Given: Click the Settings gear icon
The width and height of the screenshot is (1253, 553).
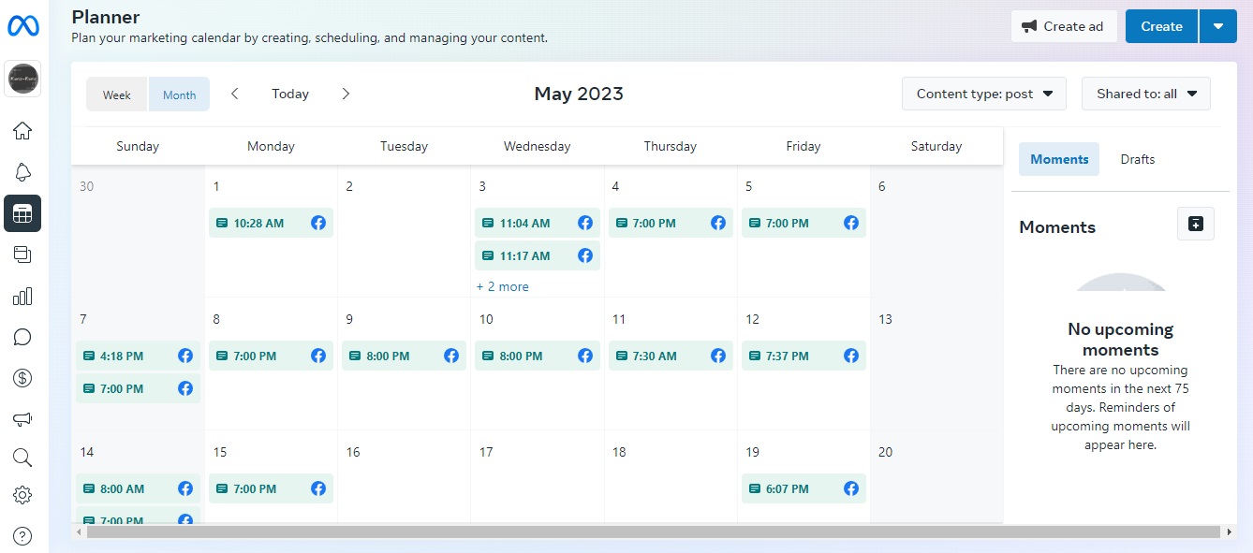Looking at the screenshot, I should pos(22,495).
